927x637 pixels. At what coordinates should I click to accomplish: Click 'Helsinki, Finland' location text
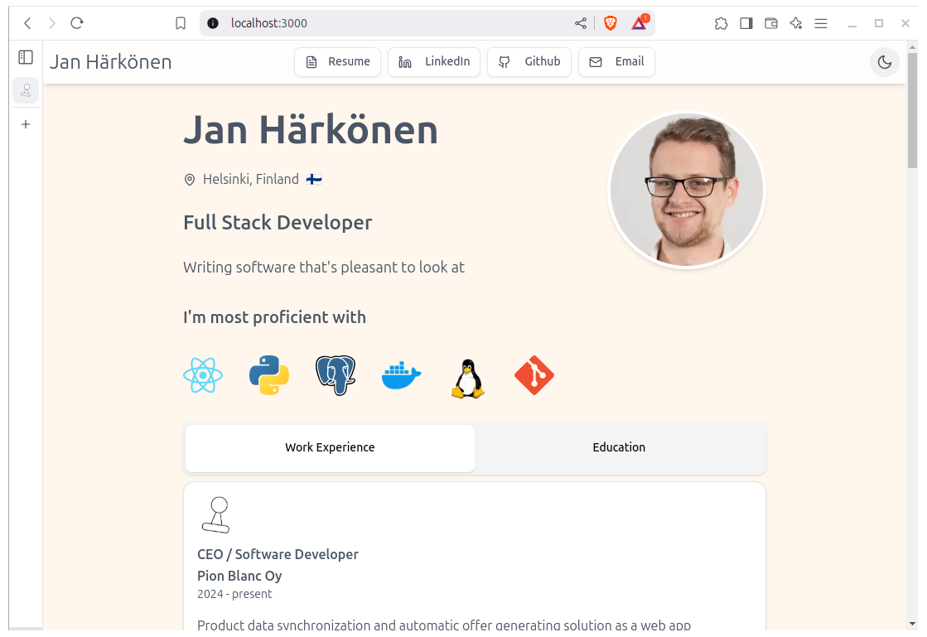(251, 179)
